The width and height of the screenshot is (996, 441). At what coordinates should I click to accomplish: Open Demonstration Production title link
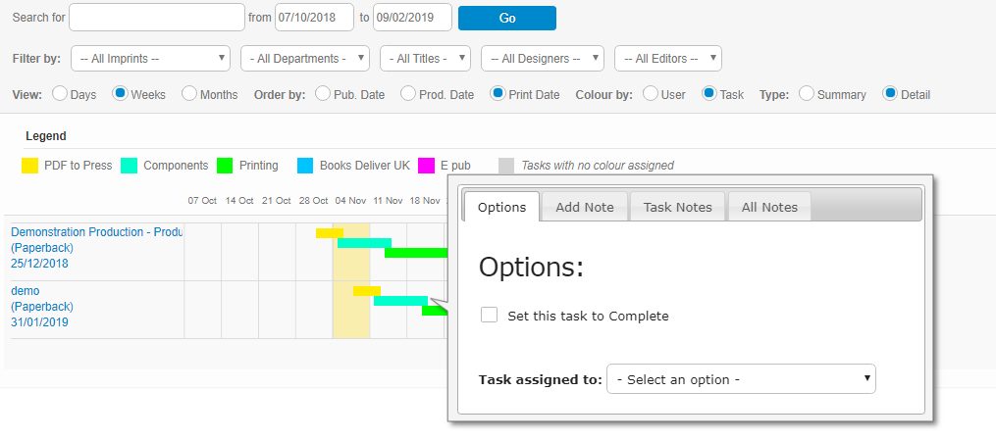[96, 232]
